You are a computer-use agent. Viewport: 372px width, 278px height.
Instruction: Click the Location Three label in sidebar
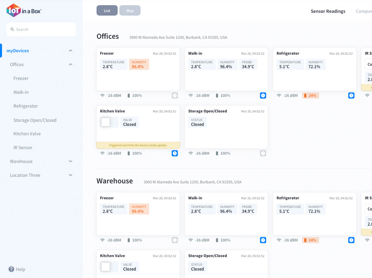pos(25,175)
